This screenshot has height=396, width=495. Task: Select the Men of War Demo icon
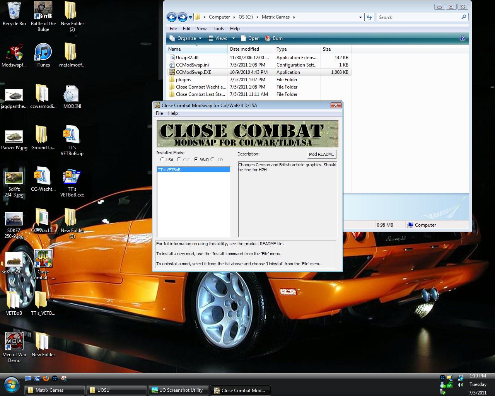click(x=14, y=347)
